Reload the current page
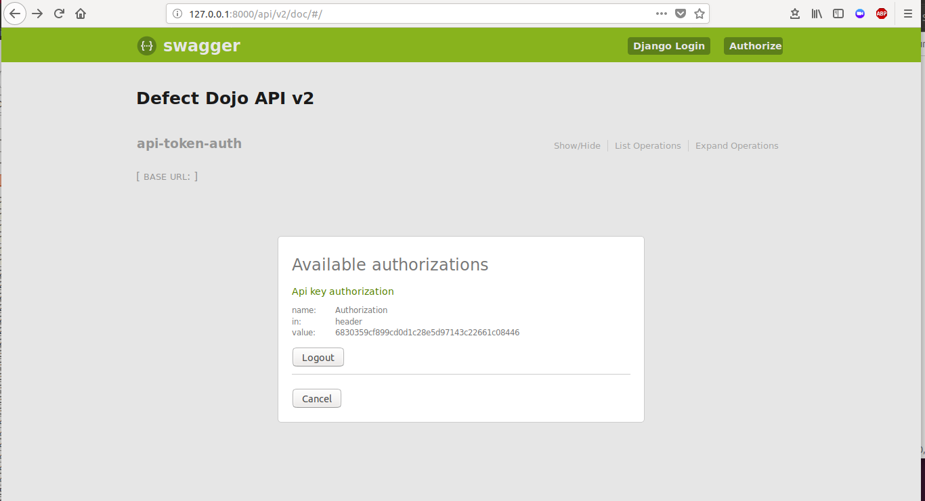This screenshot has width=925, height=501. [x=58, y=13]
